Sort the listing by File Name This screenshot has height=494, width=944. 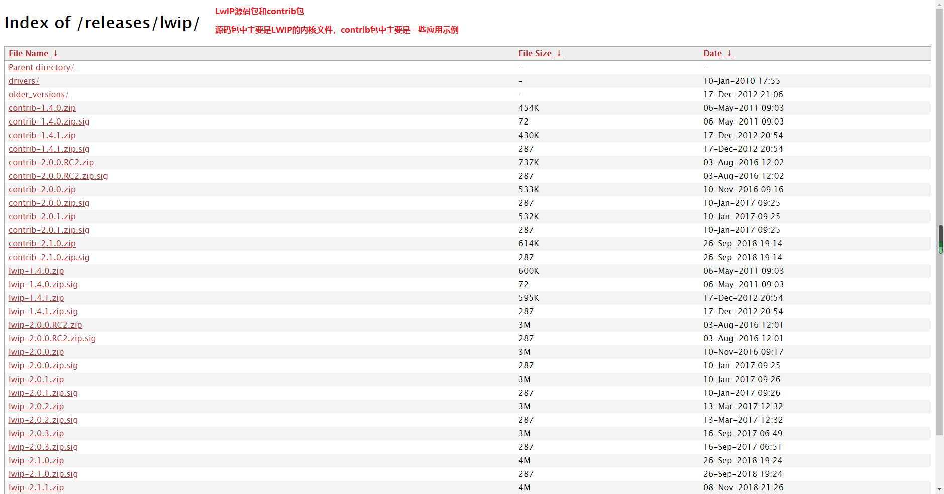pos(29,53)
